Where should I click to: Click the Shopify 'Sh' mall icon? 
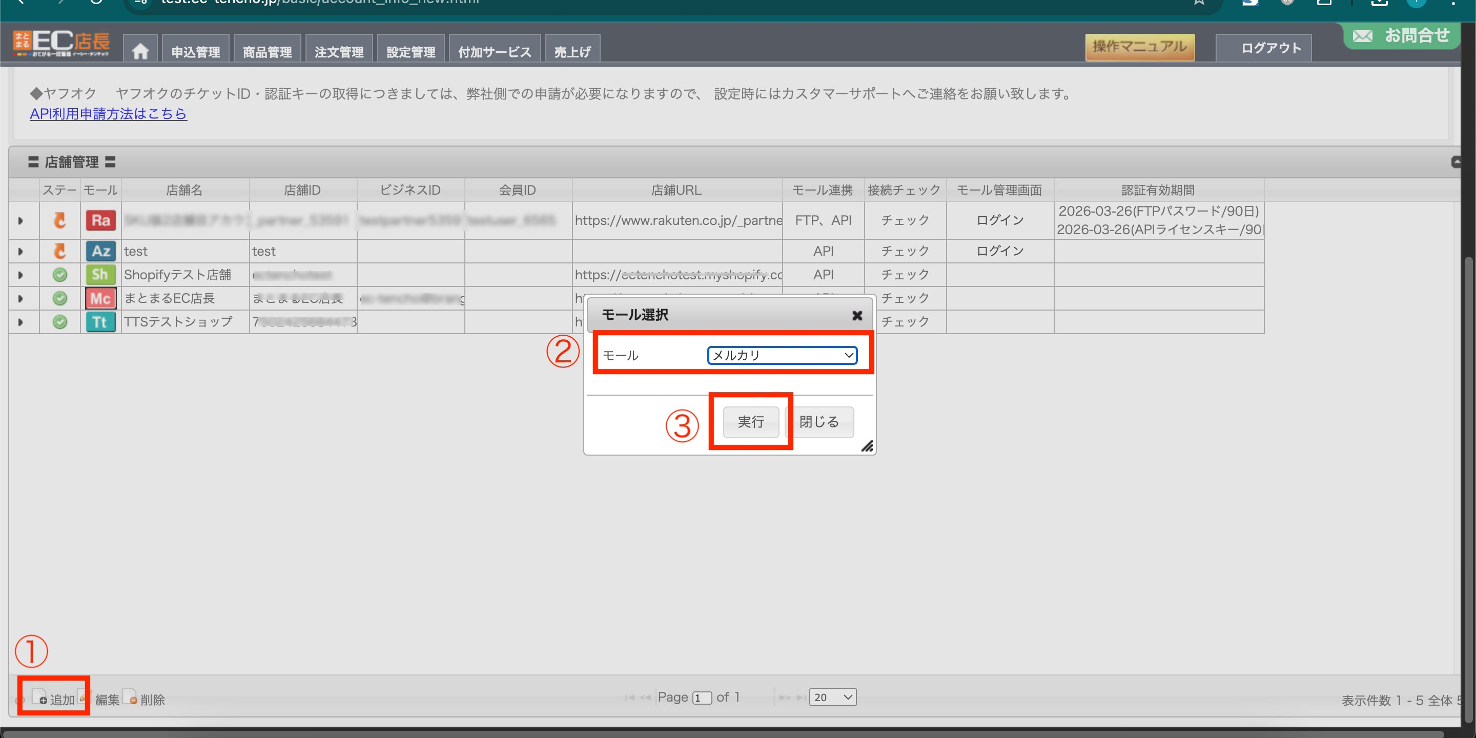[x=100, y=275]
